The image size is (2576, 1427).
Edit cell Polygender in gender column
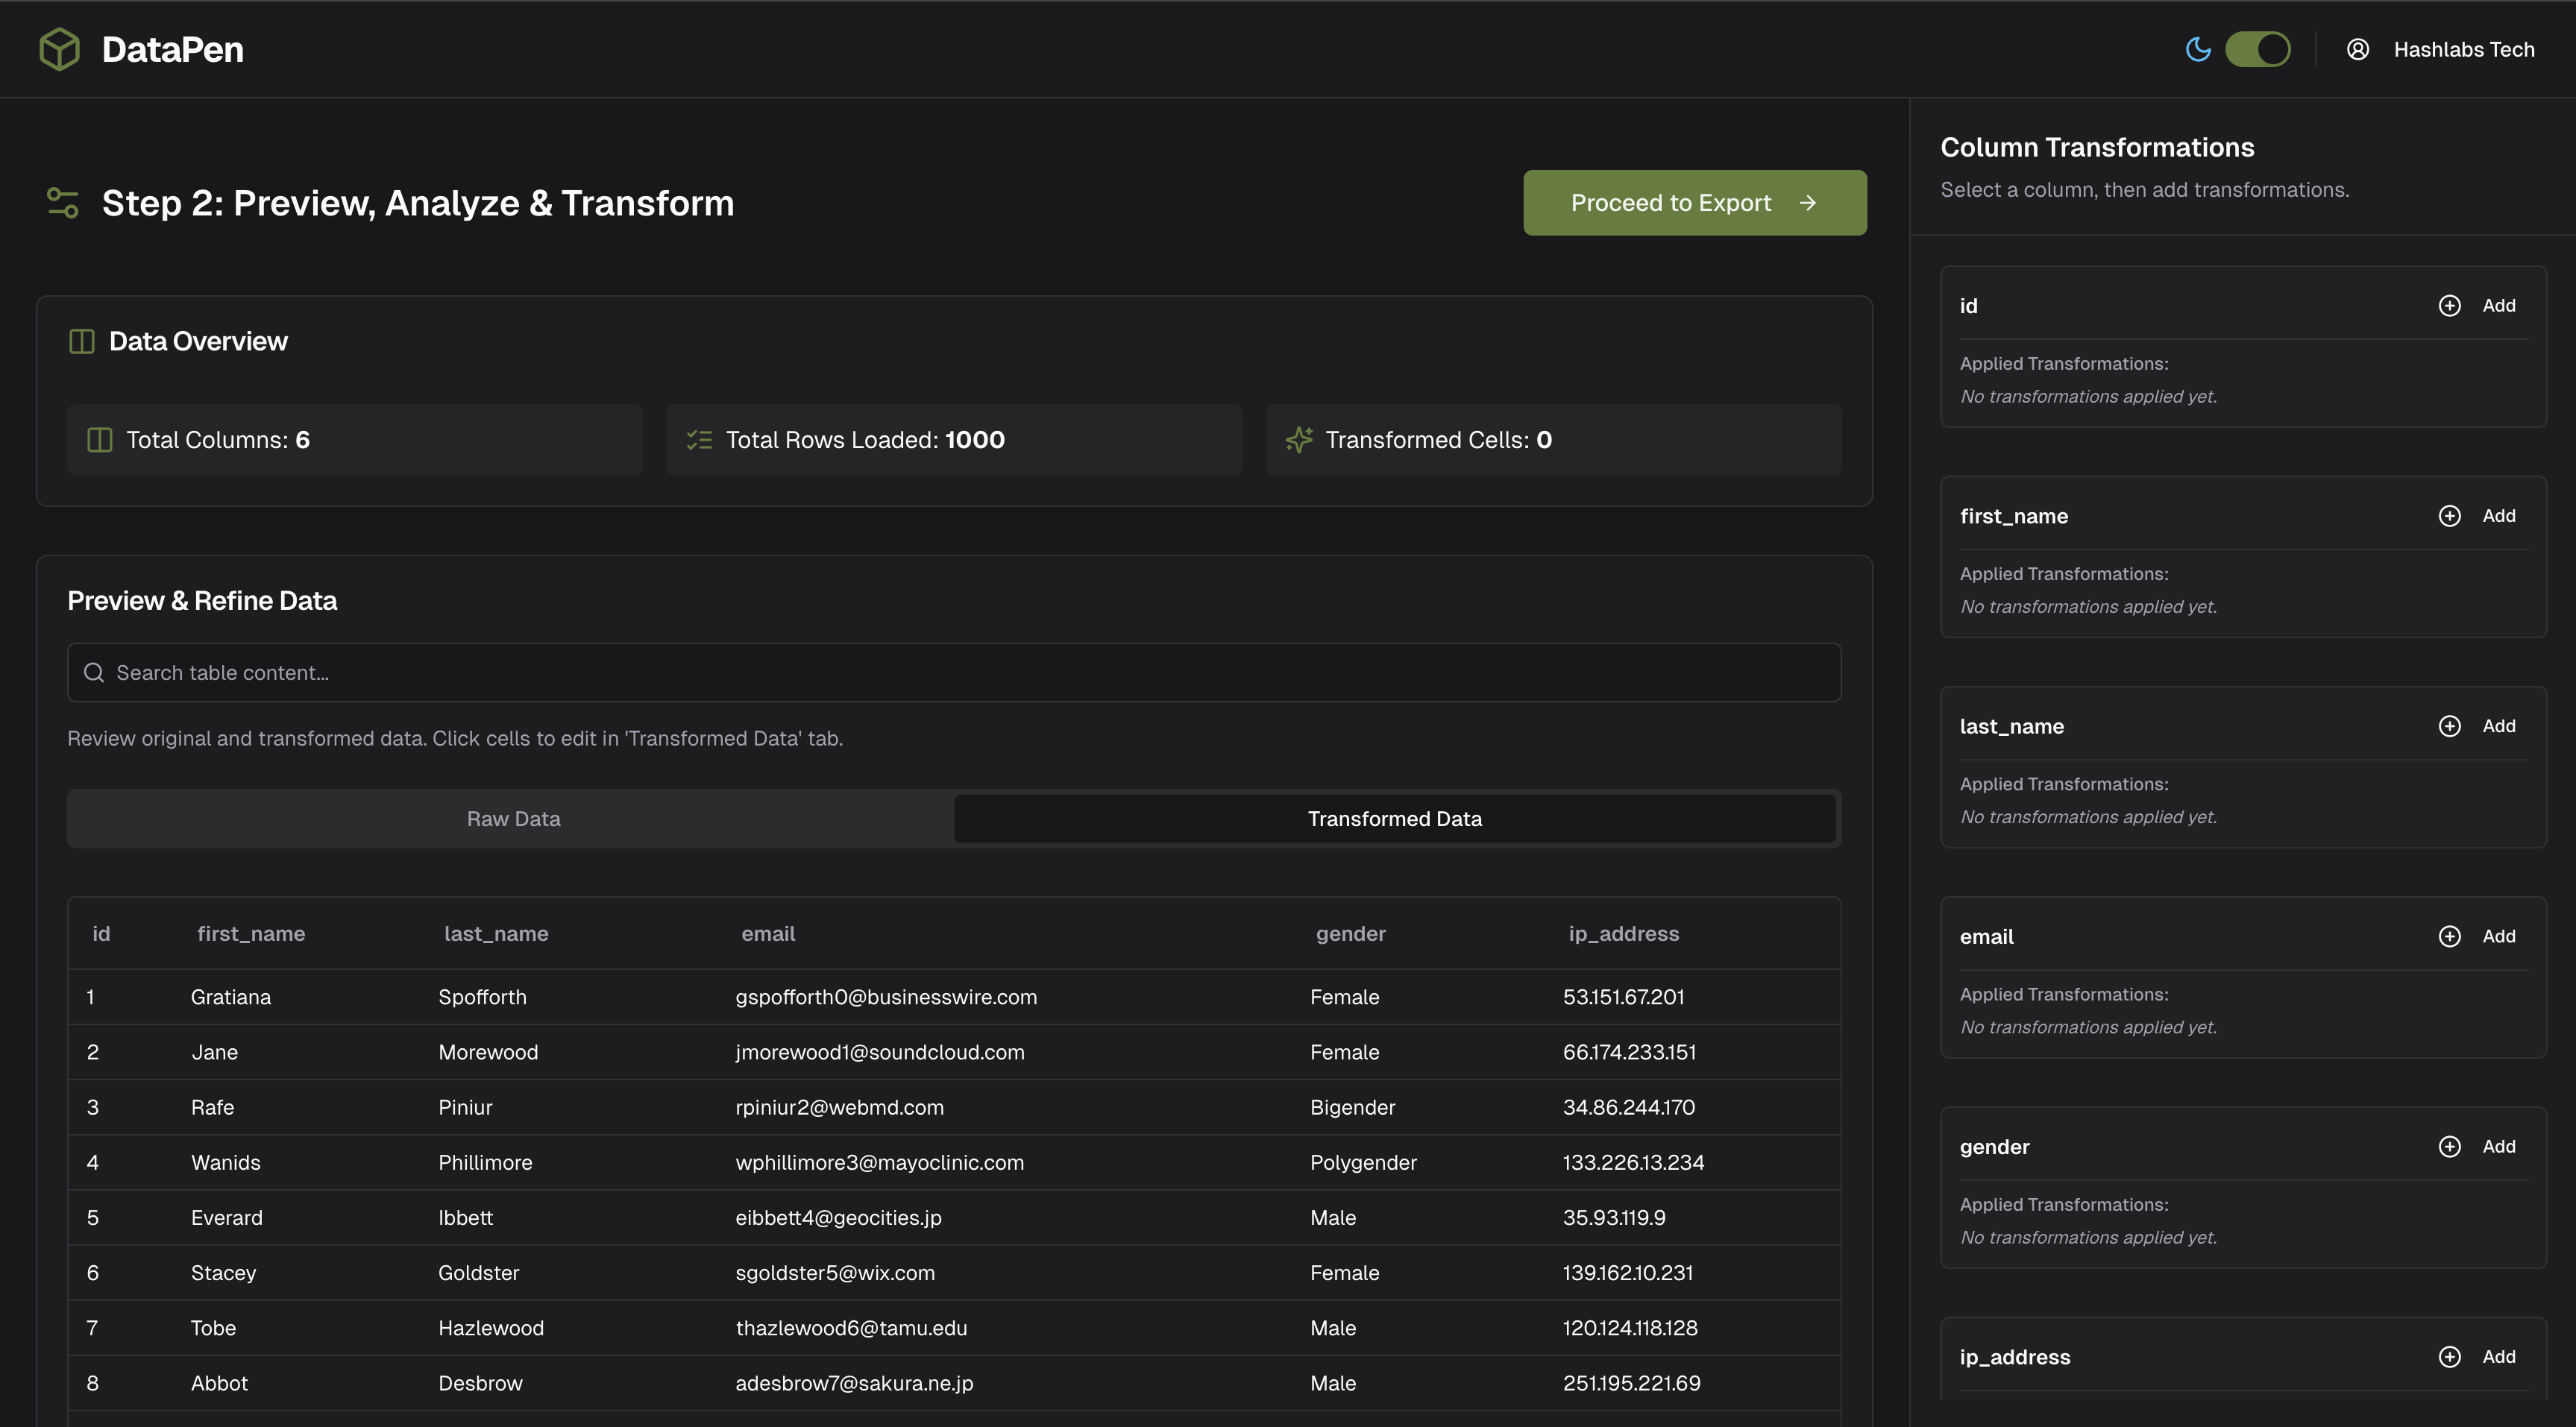click(1363, 1162)
